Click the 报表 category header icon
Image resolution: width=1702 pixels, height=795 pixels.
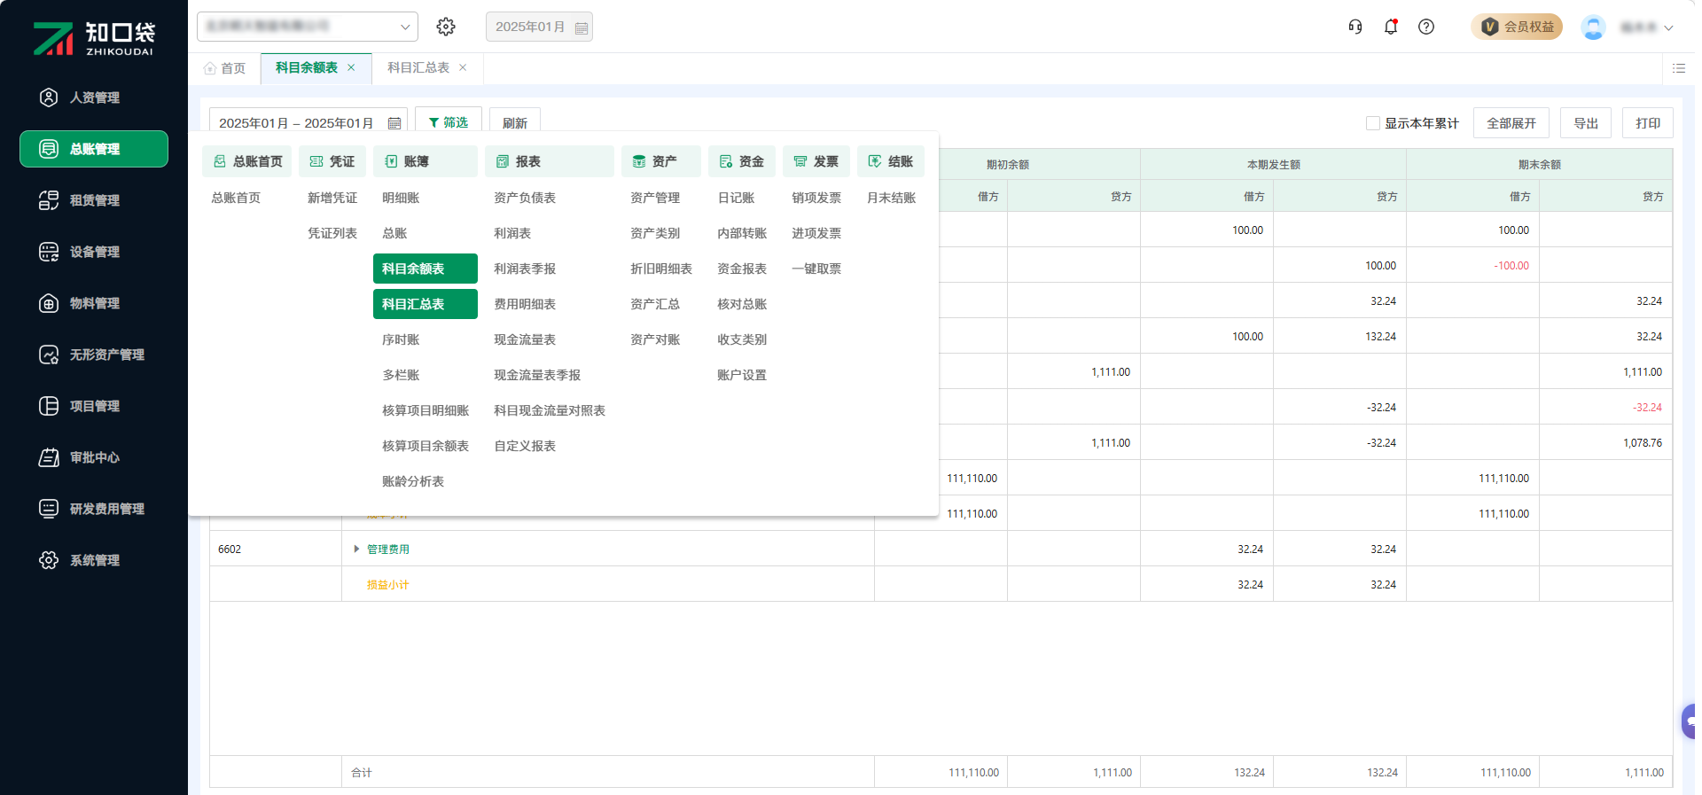pyautogui.click(x=503, y=161)
